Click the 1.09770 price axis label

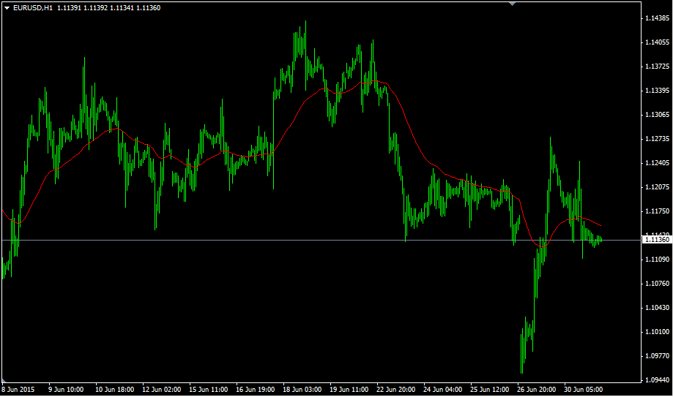pyautogui.click(x=657, y=356)
